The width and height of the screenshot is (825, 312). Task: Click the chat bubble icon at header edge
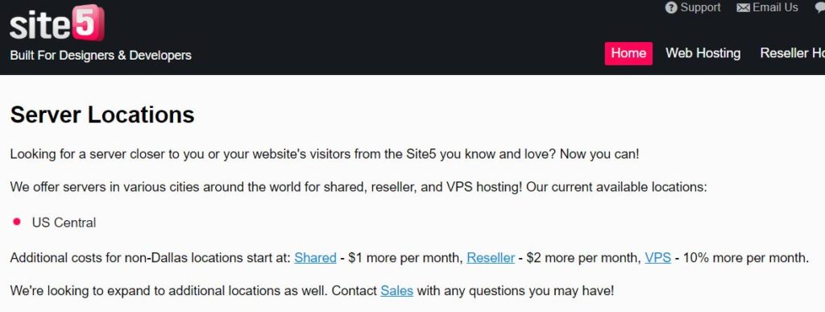[820, 8]
